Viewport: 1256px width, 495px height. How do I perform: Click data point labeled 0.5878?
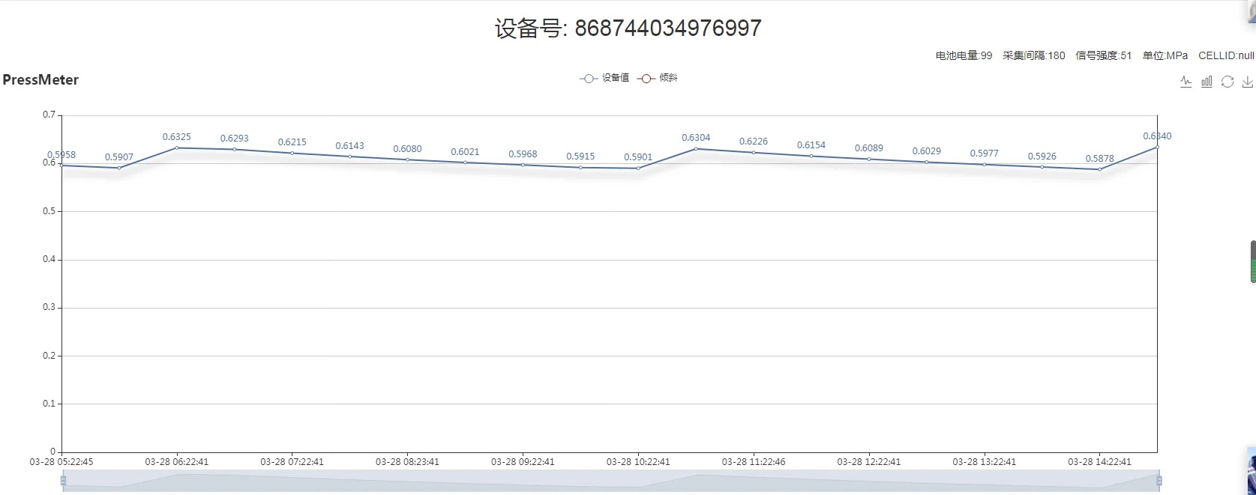click(1100, 169)
